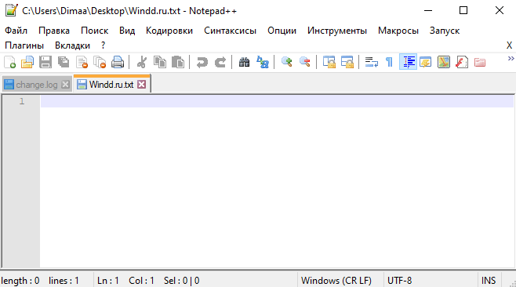Open the Кодировки menu
This screenshot has width=516, height=287.
tap(169, 31)
